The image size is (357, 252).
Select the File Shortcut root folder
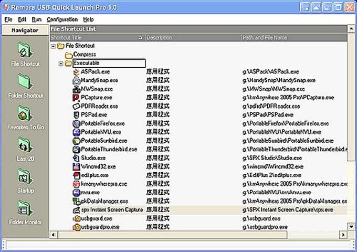point(80,46)
